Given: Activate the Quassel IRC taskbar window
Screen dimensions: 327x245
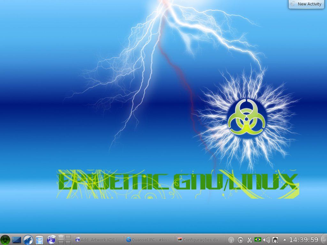Looking at the screenshot, I should coord(149,240).
